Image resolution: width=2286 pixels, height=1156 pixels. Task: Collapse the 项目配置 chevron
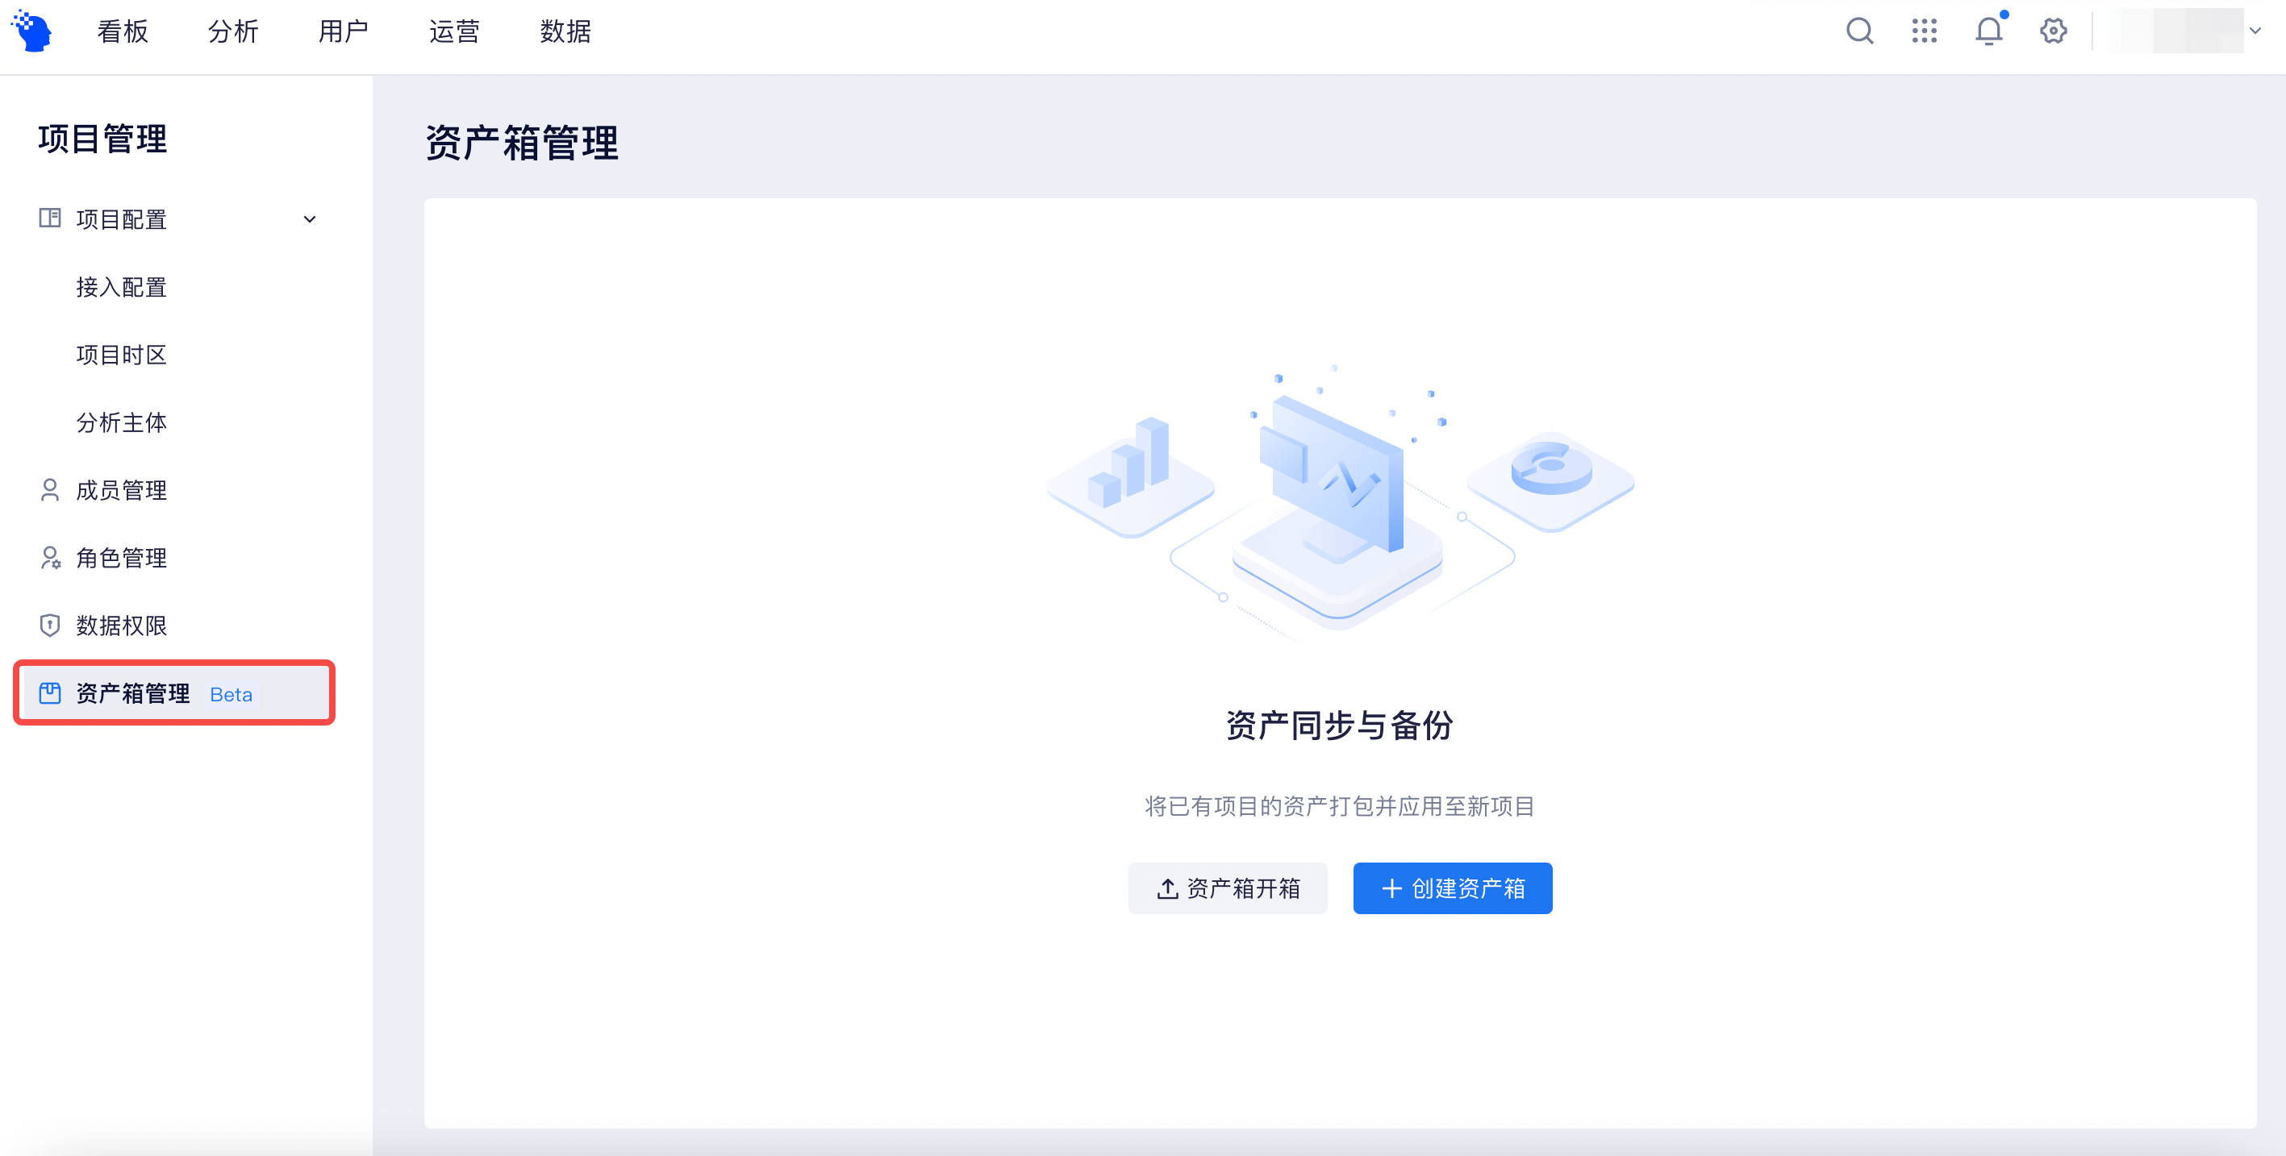point(310,219)
